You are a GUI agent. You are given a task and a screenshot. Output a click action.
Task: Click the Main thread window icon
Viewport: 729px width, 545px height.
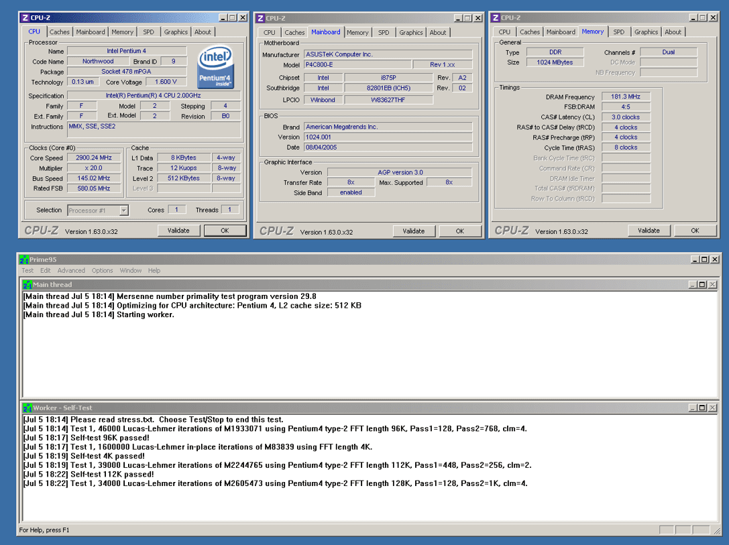coord(27,285)
